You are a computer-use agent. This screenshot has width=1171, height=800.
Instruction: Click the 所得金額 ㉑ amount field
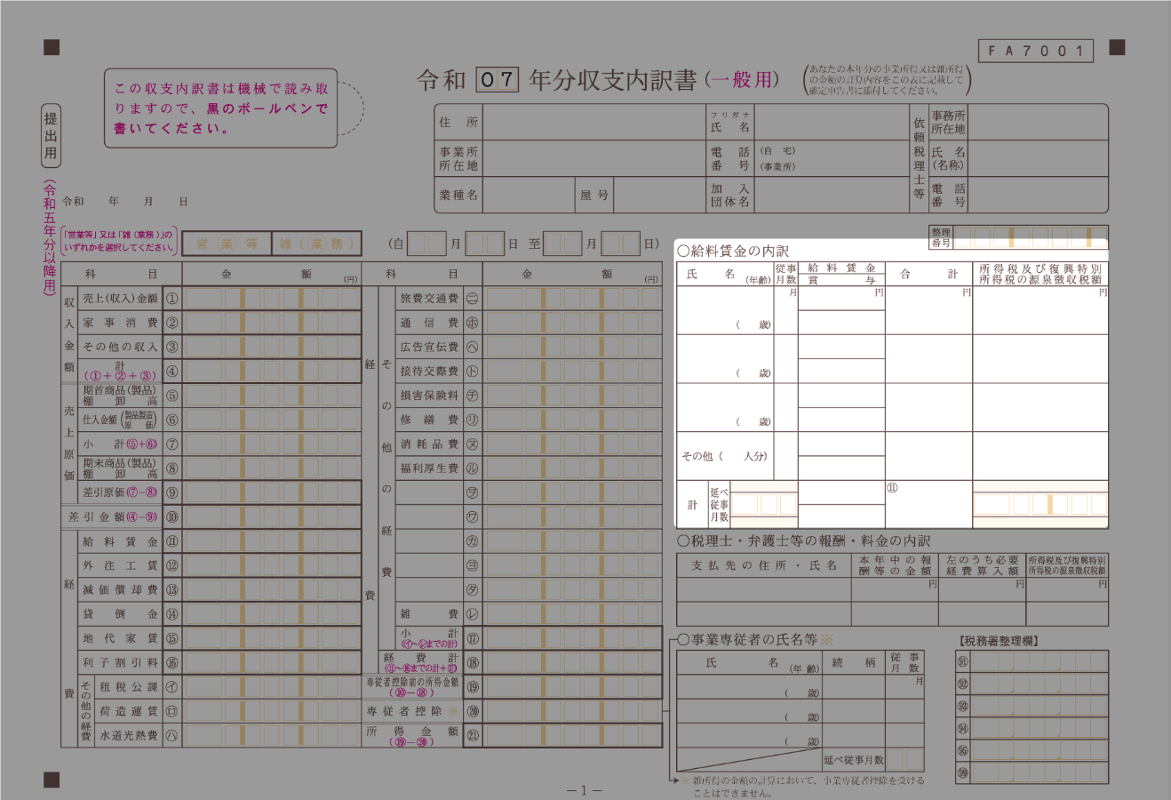572,735
